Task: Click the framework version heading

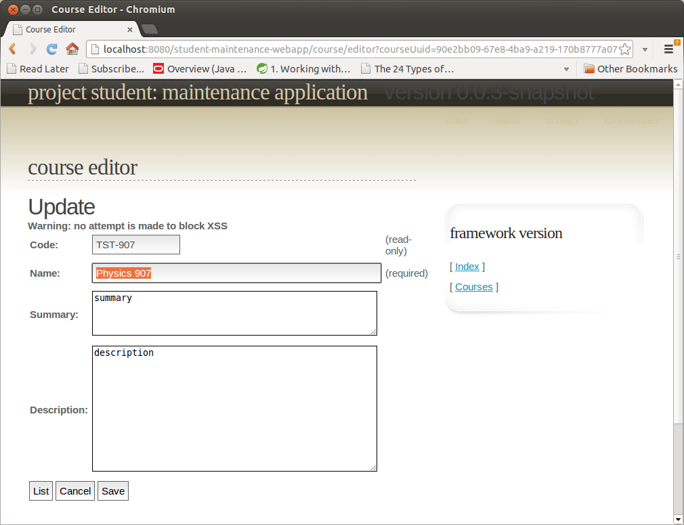Action: click(506, 233)
